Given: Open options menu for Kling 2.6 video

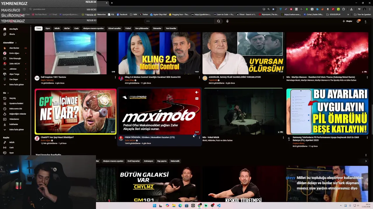Looking at the screenshot, I should coord(199,77).
